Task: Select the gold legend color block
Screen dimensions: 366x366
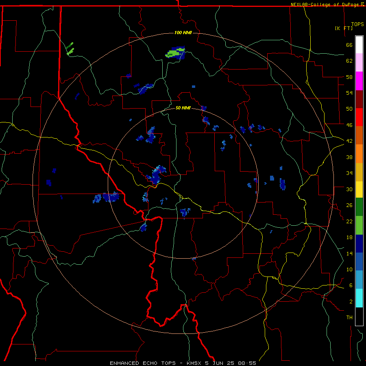Action: [359, 172]
